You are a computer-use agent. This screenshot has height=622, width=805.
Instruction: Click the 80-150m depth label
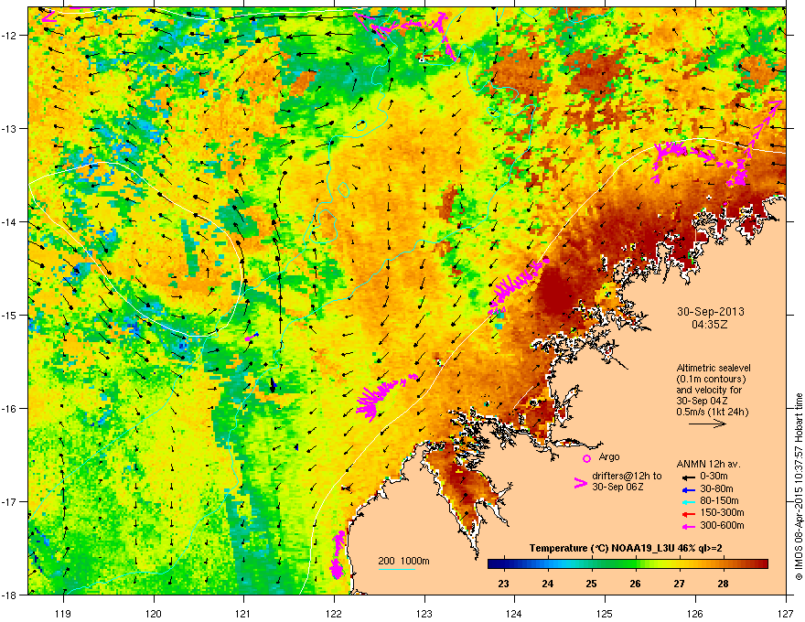[x=719, y=501]
